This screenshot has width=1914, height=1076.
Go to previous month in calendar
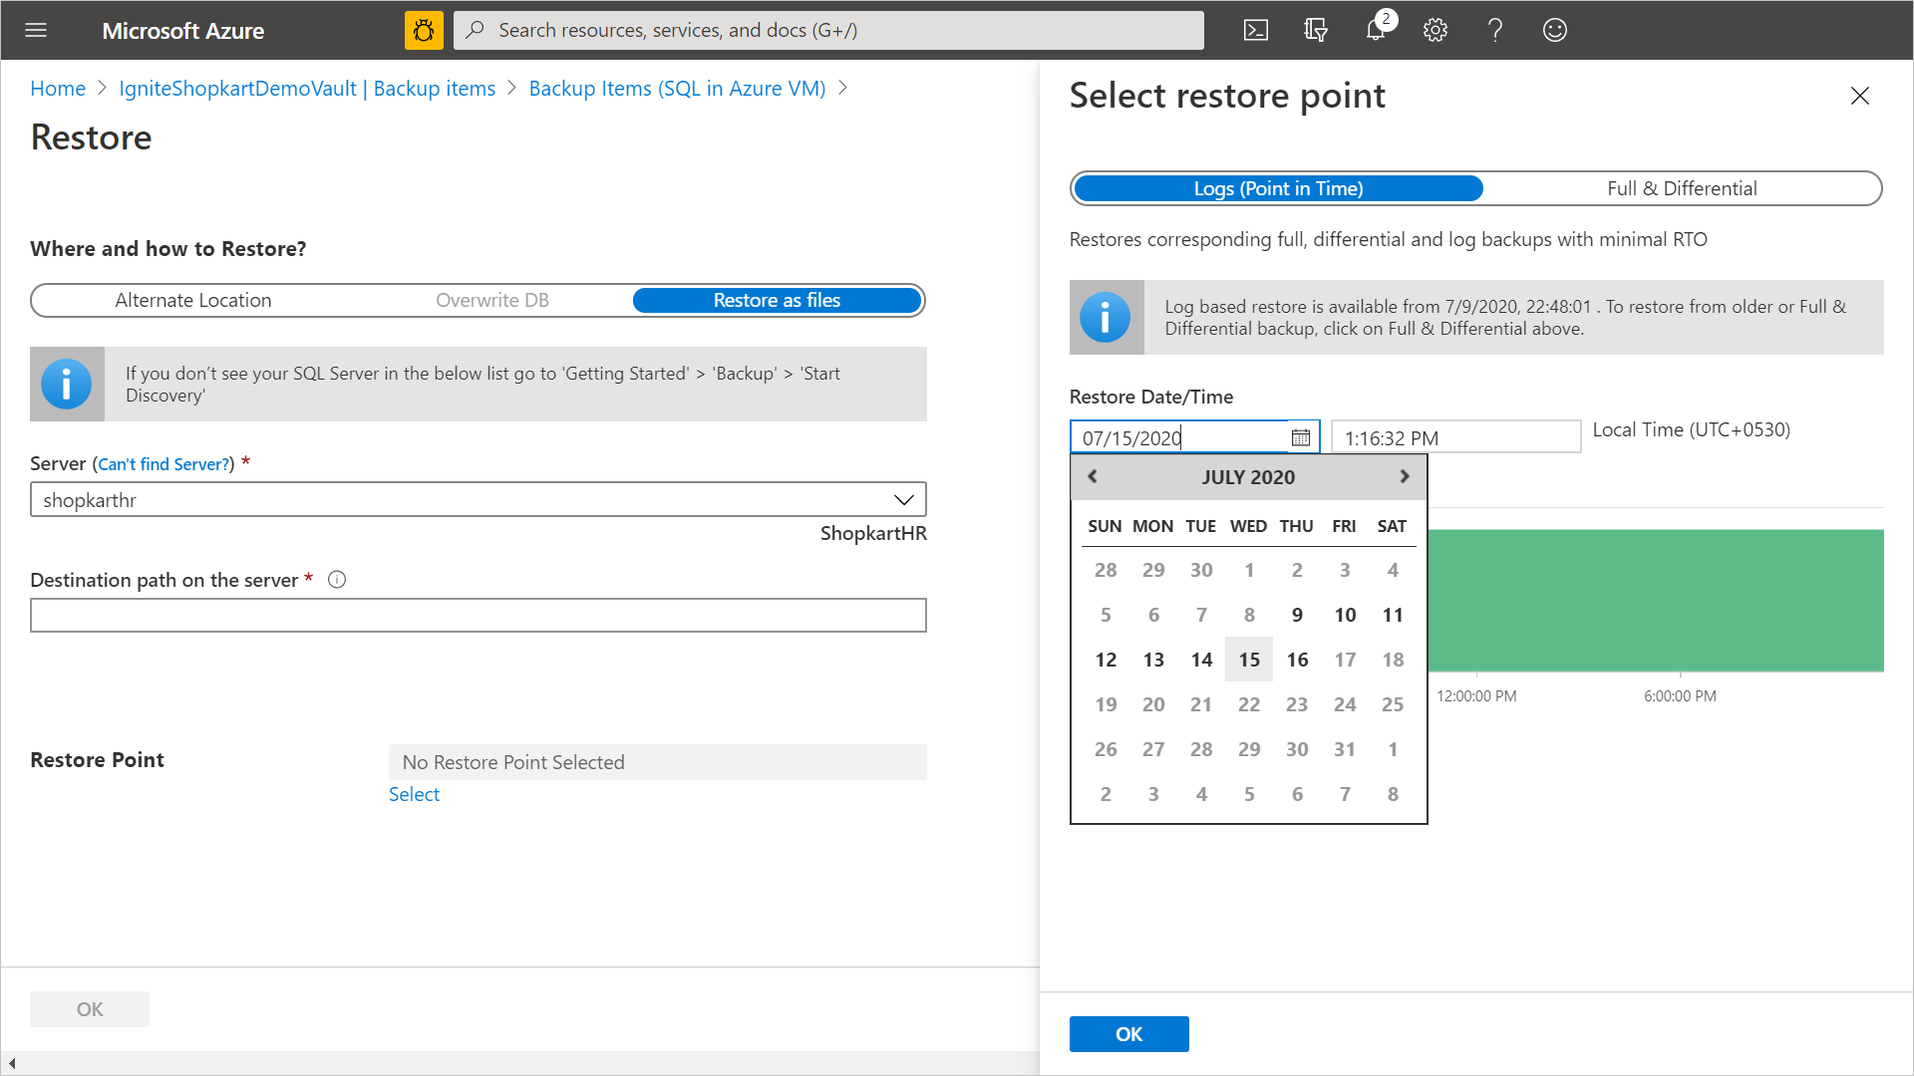1093,476
